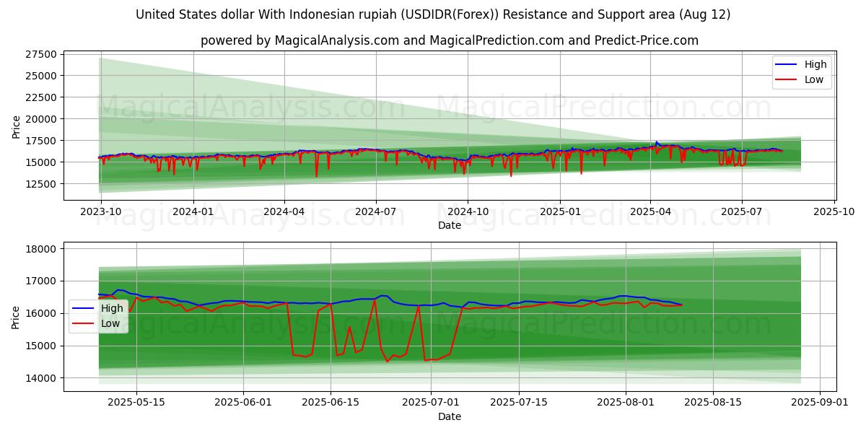Click the 2025-06-15 date label
The image size is (866, 433).
(331, 403)
